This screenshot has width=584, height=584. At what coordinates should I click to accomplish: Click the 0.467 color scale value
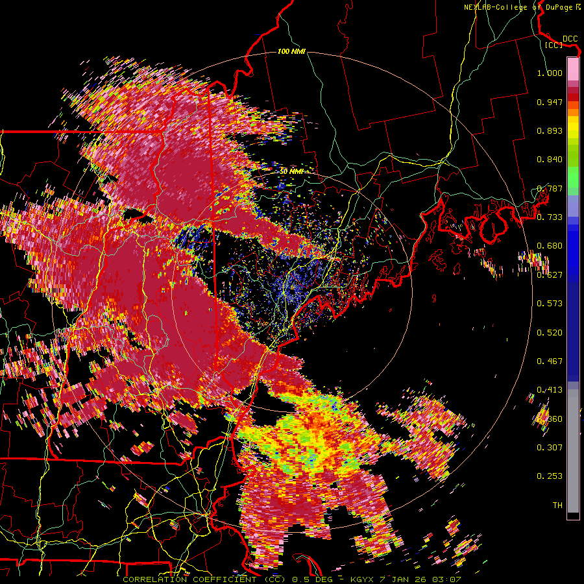coord(550,361)
